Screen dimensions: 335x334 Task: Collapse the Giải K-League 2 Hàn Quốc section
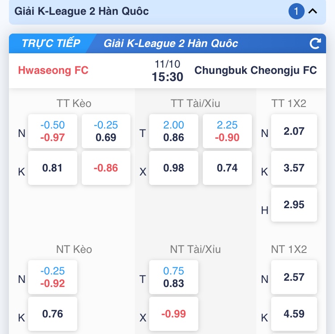coord(313,11)
